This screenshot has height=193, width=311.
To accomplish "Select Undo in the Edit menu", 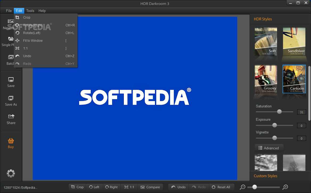I will coord(46,56).
